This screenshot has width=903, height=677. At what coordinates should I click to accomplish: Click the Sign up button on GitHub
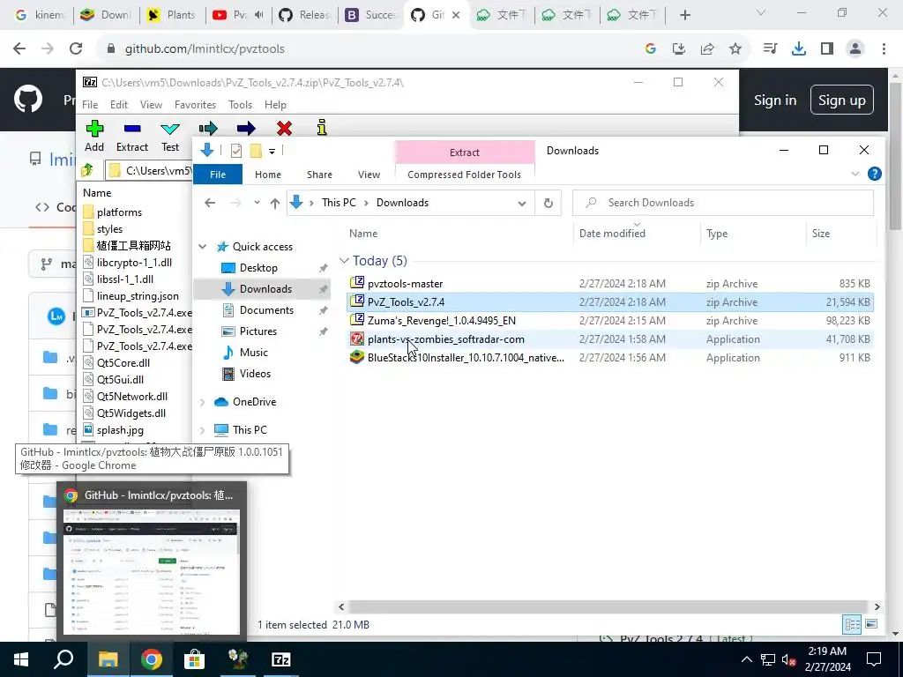pyautogui.click(x=842, y=100)
